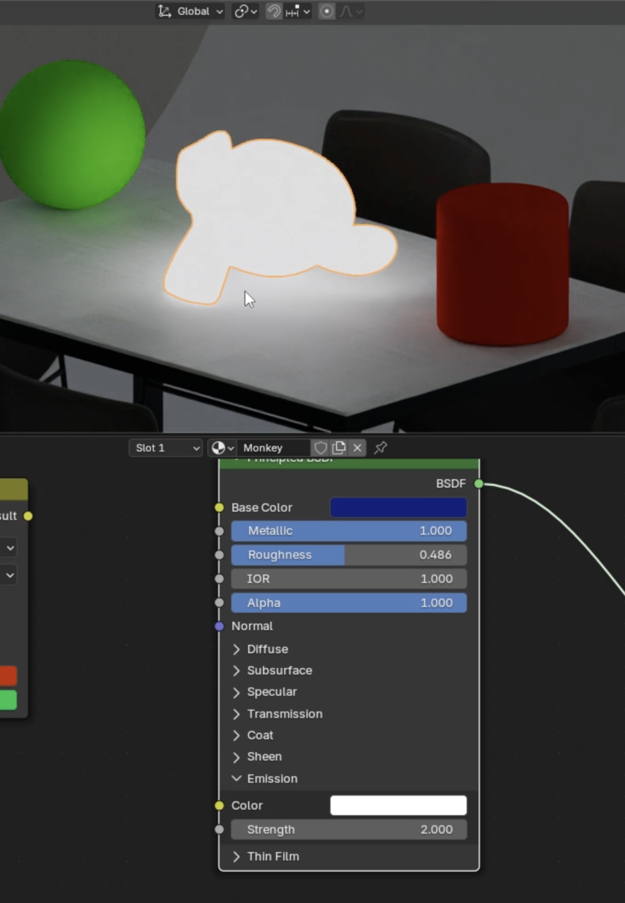Image resolution: width=625 pixels, height=903 pixels.
Task: Toggle the snapping magnet icon
Action: (274, 11)
